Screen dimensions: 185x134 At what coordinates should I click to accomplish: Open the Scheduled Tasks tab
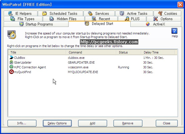tap(60, 14)
